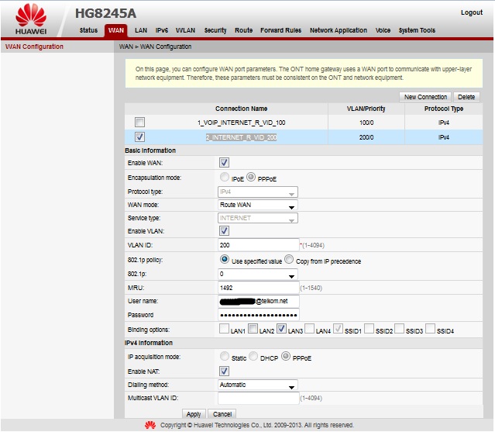Image resolution: width=495 pixels, height=432 pixels.
Task: Switch to the Voice tab
Action: (383, 30)
